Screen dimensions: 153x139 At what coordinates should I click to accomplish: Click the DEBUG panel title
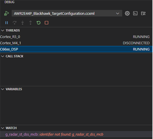point(9,2)
